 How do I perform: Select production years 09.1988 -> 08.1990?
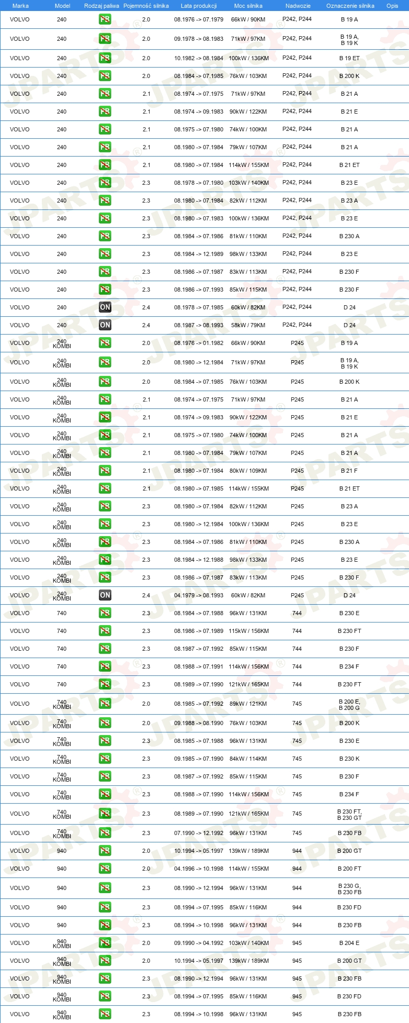(x=199, y=723)
